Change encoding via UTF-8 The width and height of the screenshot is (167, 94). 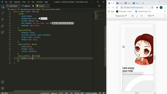(x=61, y=93)
